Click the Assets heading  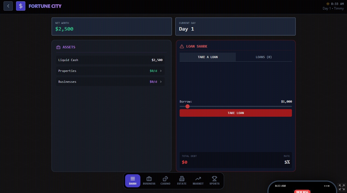click(69, 47)
